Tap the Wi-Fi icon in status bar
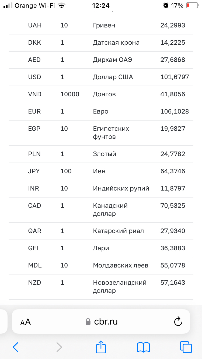Image resolution: width=202 pixels, height=359 pixels. coord(62,6)
